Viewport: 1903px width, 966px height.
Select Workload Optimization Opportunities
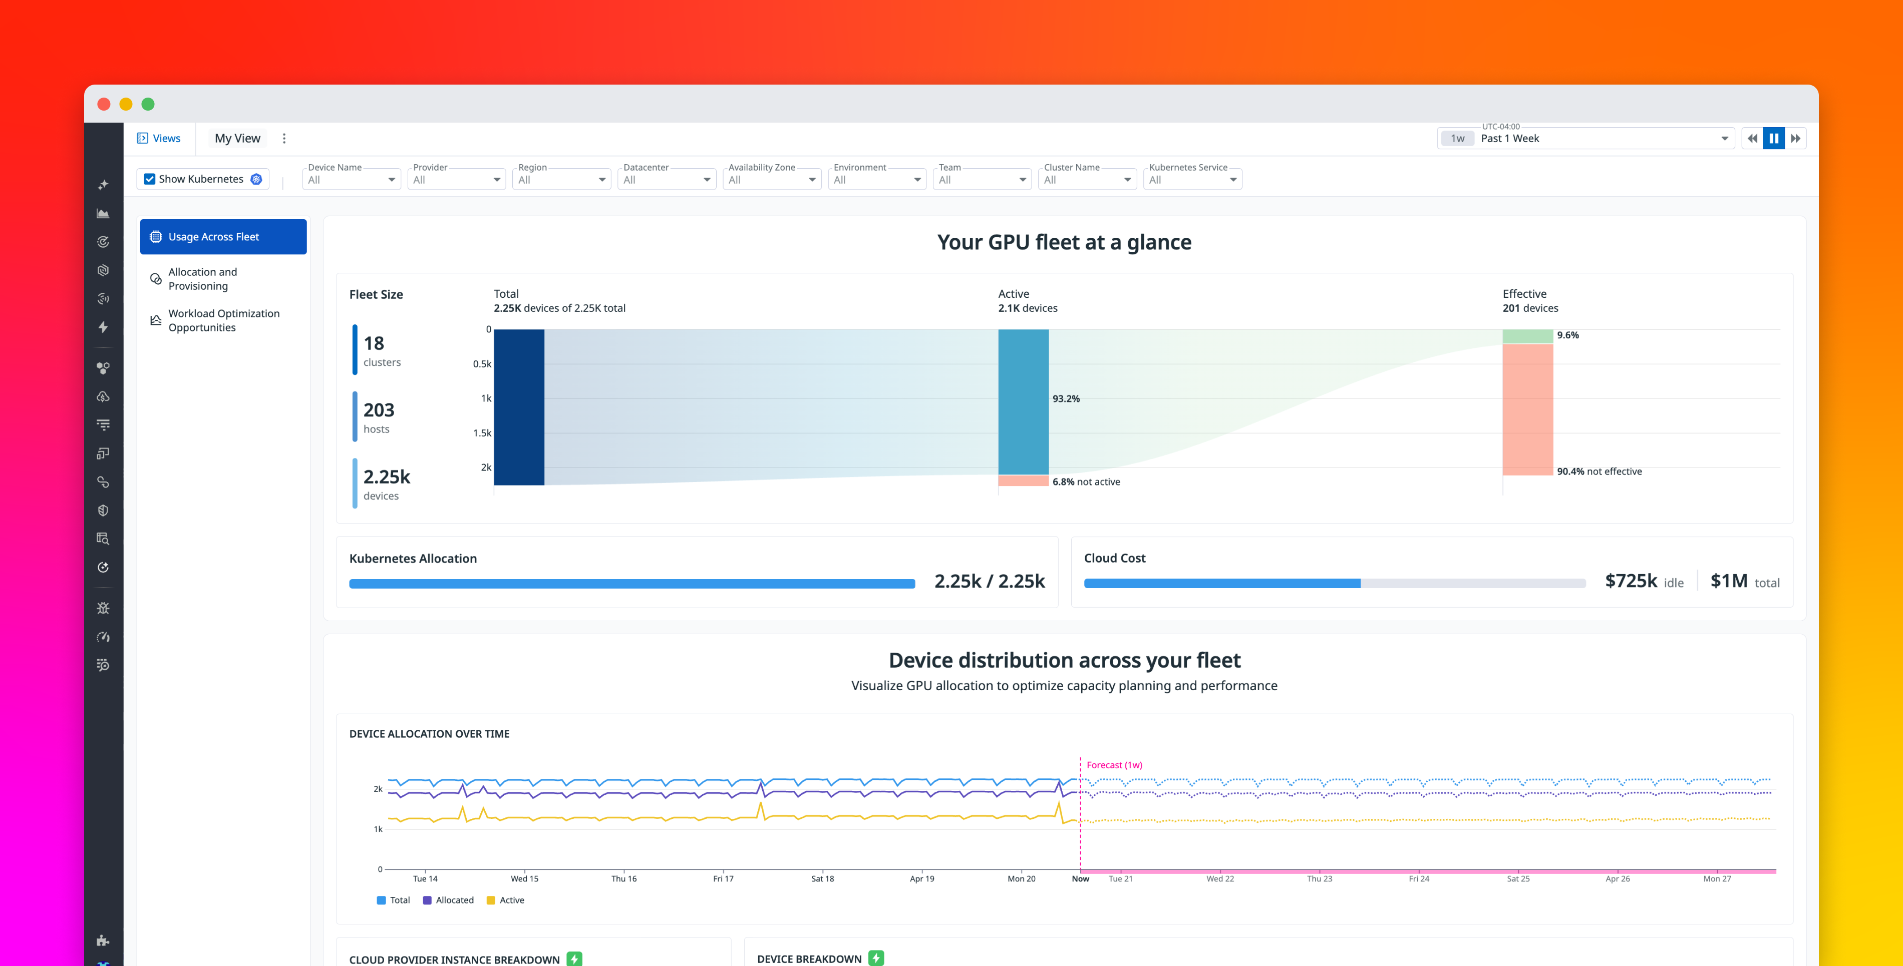click(x=223, y=320)
